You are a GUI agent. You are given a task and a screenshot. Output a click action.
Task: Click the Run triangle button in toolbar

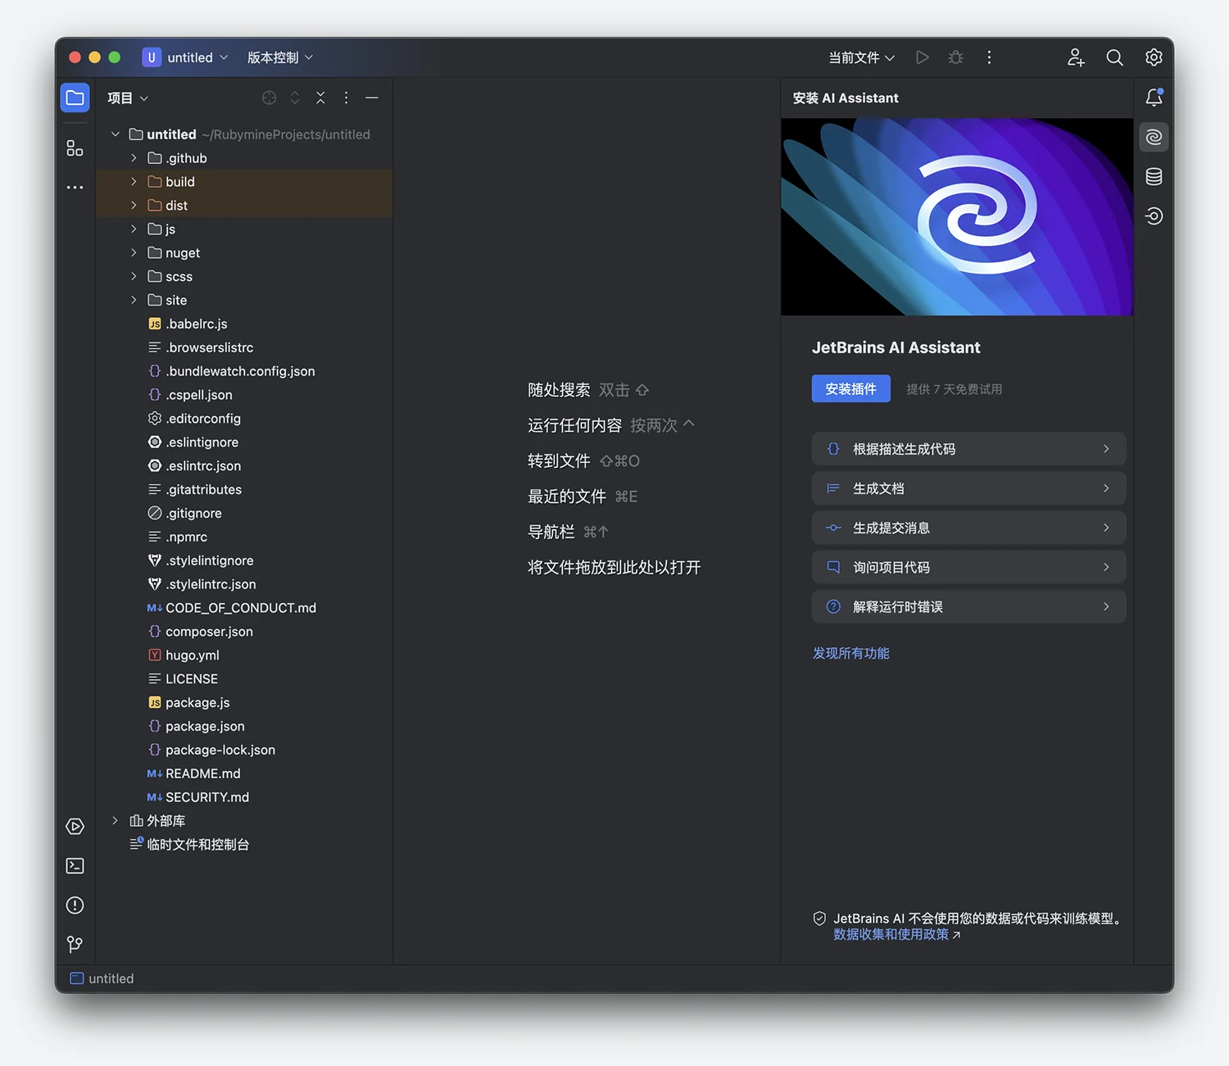pos(923,57)
